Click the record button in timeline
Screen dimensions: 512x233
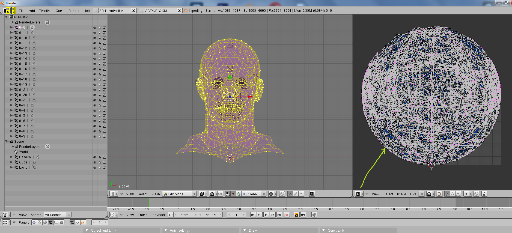[x=287, y=215]
